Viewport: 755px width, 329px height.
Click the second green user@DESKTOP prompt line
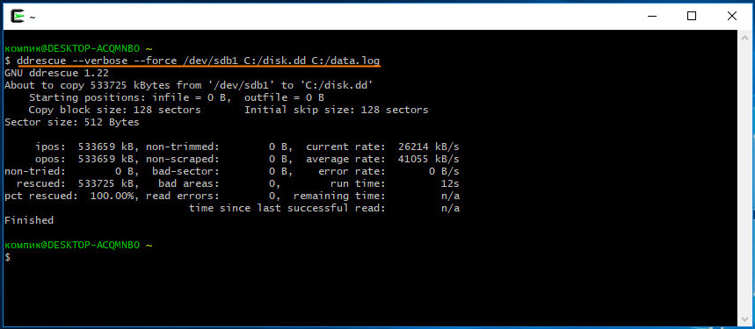79,245
